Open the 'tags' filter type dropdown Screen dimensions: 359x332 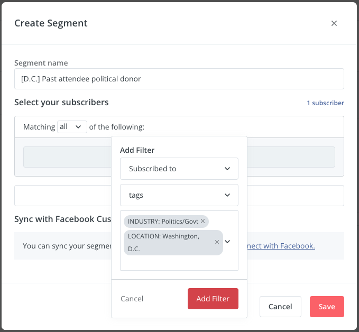point(179,195)
